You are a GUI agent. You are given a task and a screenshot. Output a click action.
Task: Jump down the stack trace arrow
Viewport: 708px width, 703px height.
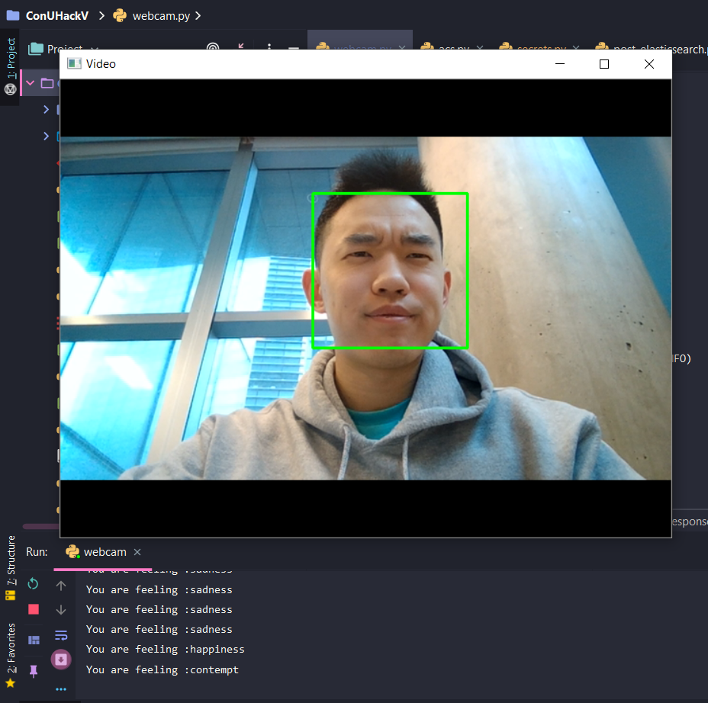(61, 610)
